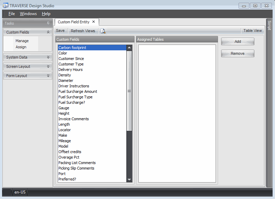Expand the Form Layout task group

48,76
